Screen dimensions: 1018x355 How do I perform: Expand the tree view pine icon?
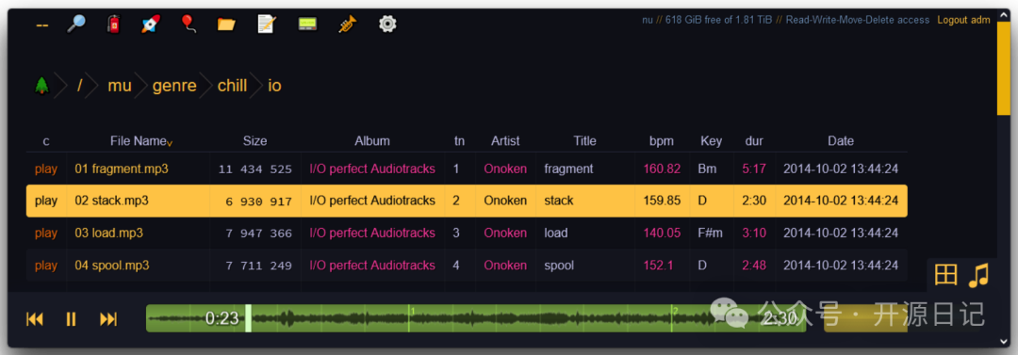coord(42,85)
